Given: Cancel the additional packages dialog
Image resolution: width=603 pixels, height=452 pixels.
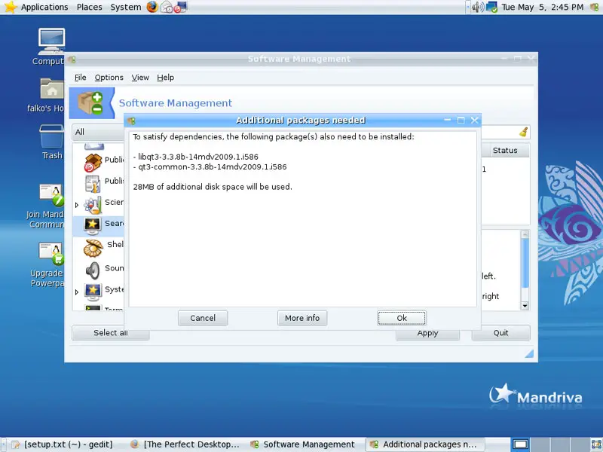Looking at the screenshot, I should tap(203, 318).
